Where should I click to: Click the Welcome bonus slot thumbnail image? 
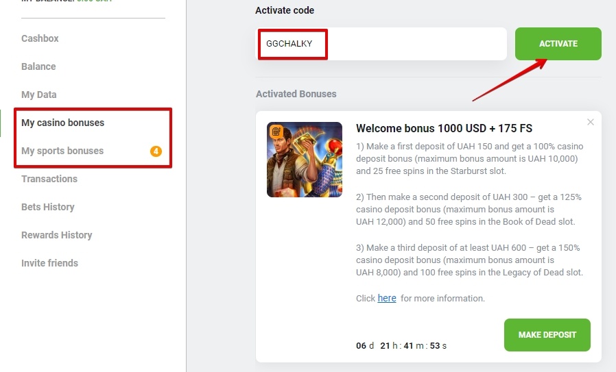(x=304, y=160)
